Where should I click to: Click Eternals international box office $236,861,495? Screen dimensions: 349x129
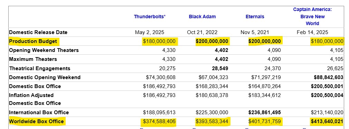click(265, 112)
